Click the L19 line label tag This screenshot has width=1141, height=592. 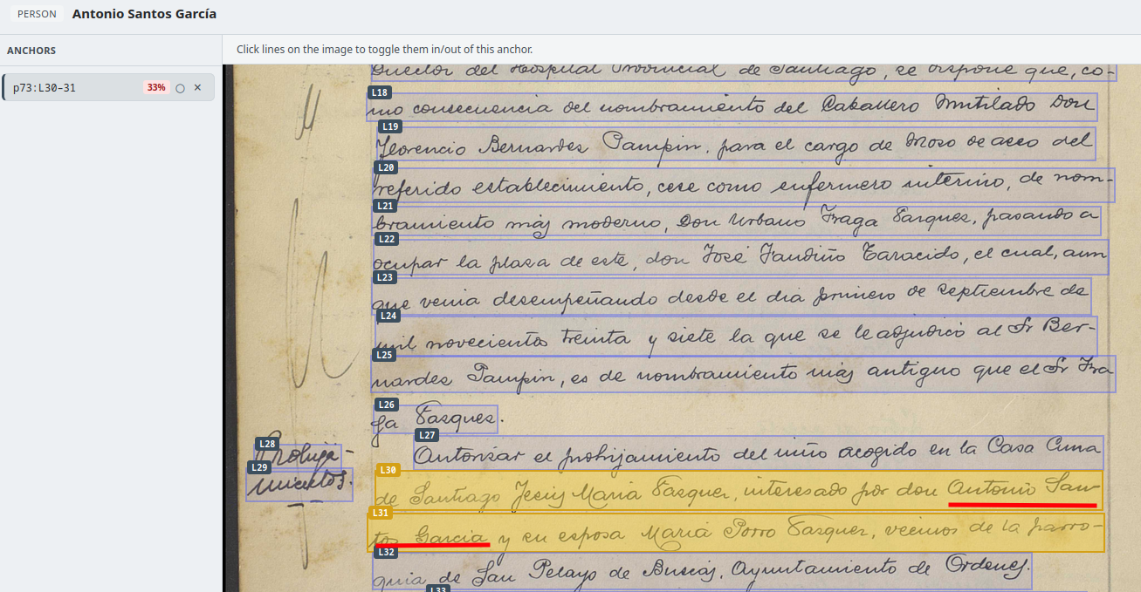point(390,127)
